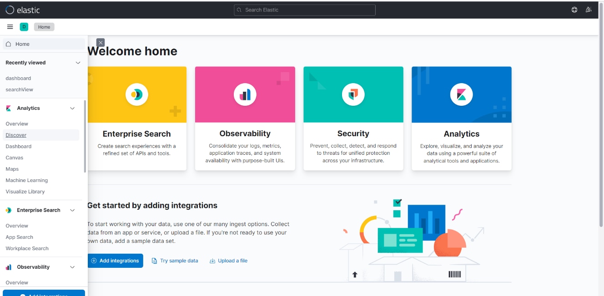Viewport: 604px width, 296px height.
Task: Open Analytics Overview in sidebar
Action: pos(17,123)
